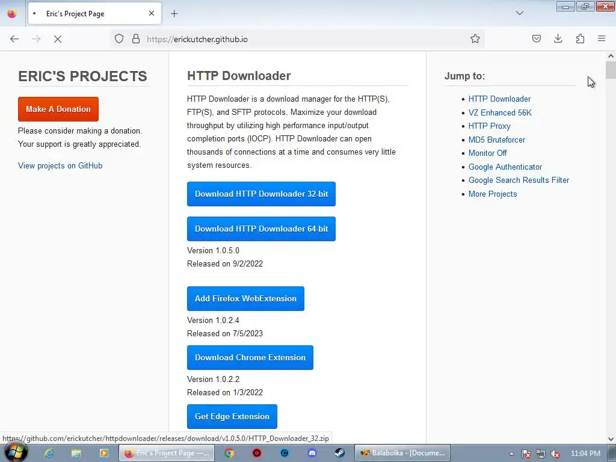Jump to HTTP Downloader section link
The image size is (616, 462).
[x=499, y=99]
